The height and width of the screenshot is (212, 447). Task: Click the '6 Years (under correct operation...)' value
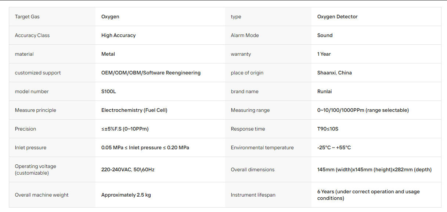coord(368,195)
